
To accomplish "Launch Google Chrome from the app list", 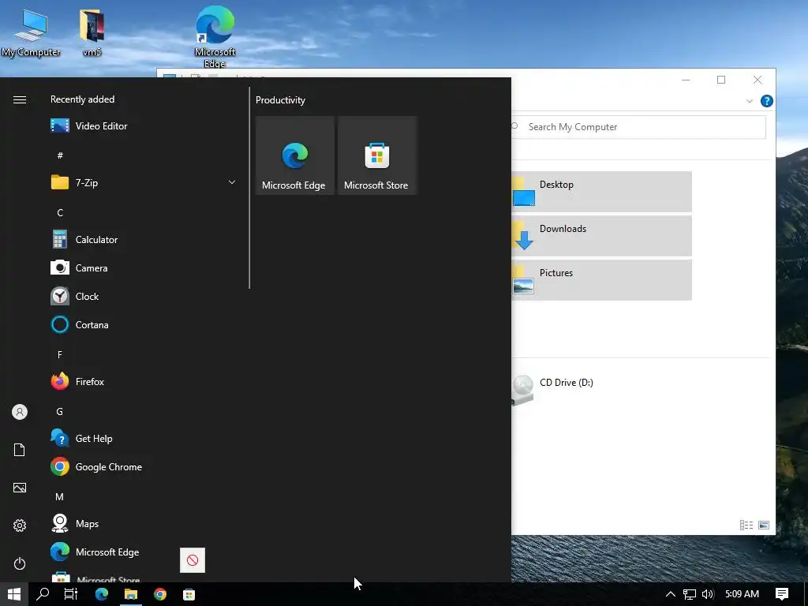I will (142, 467).
